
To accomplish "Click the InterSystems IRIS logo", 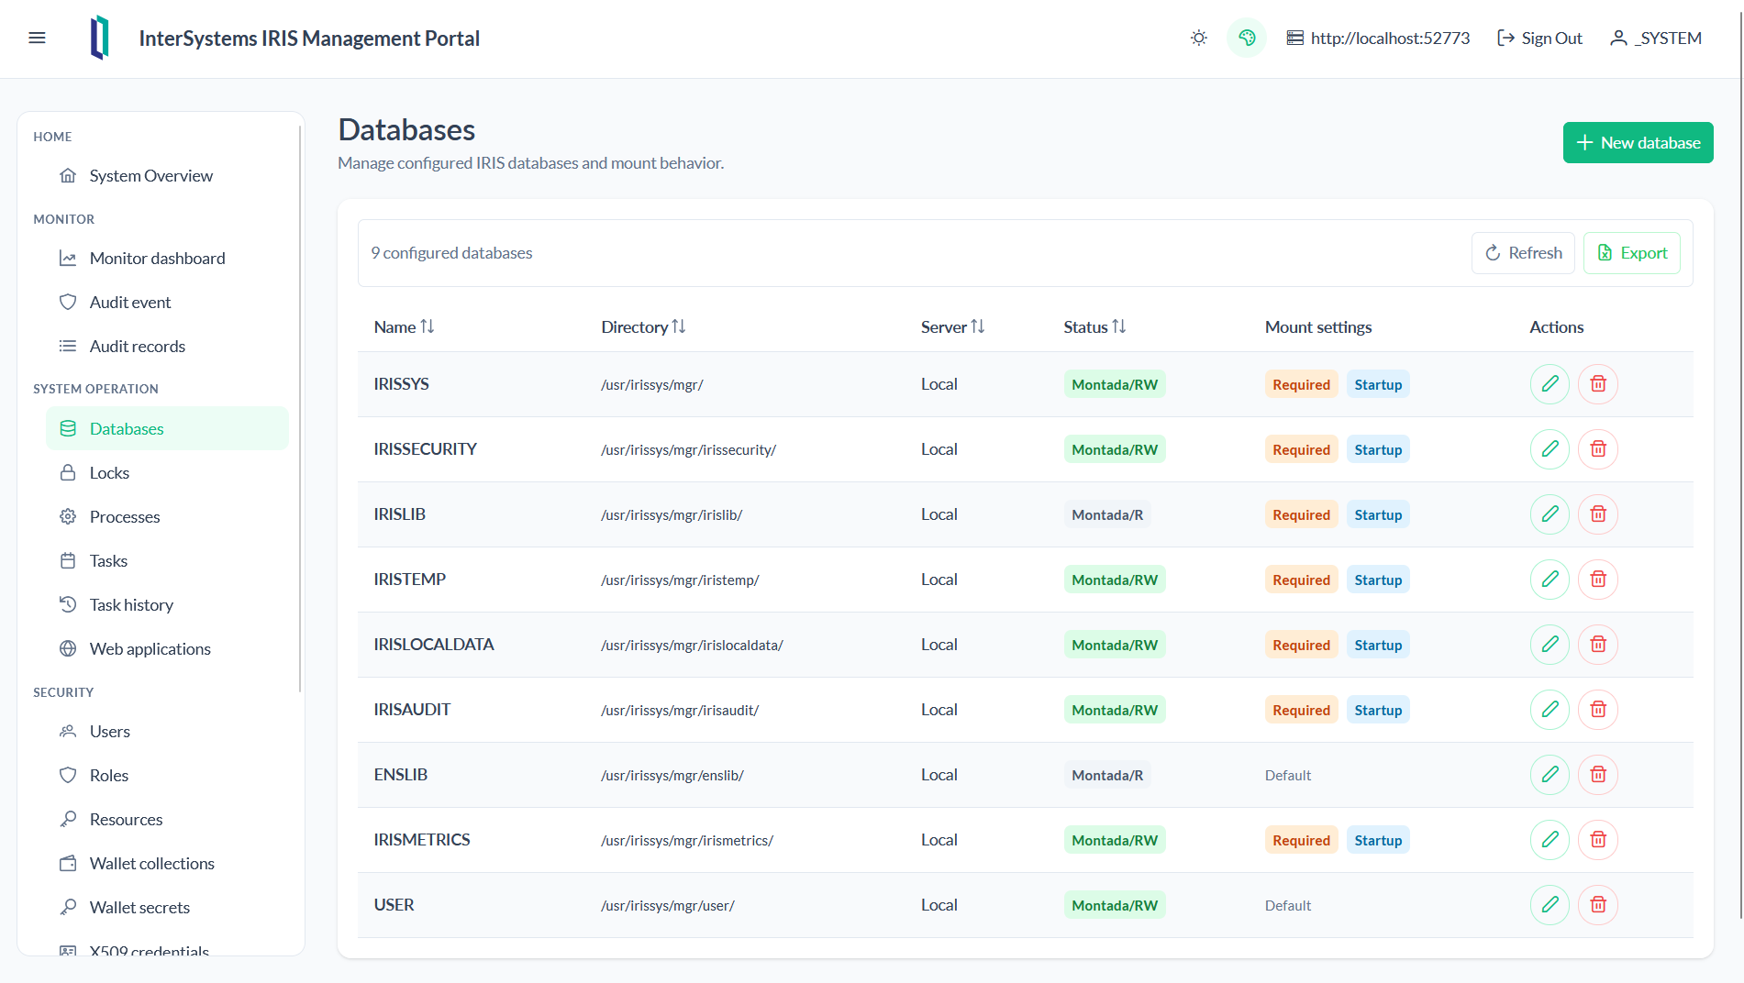I will pyautogui.click(x=100, y=38).
